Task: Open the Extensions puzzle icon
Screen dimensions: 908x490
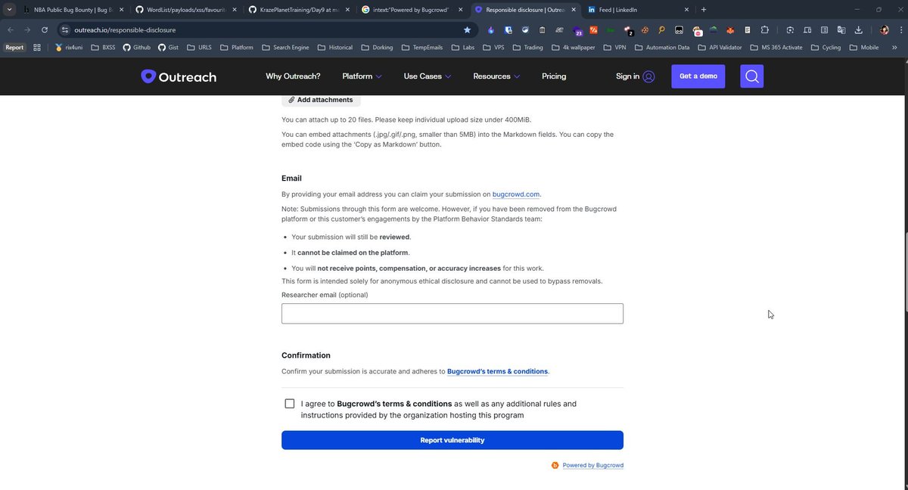Action: (x=764, y=29)
